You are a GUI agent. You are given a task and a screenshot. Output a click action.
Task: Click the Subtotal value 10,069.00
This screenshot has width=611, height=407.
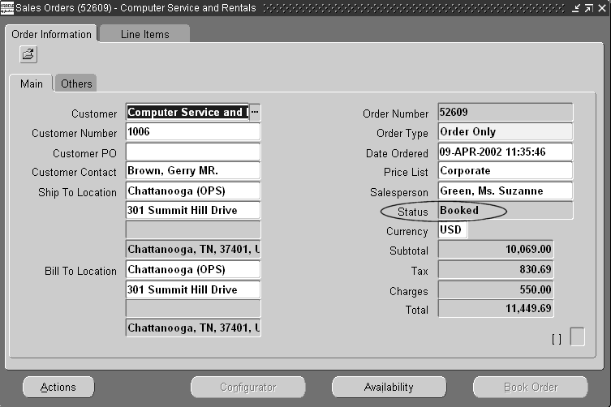click(496, 249)
